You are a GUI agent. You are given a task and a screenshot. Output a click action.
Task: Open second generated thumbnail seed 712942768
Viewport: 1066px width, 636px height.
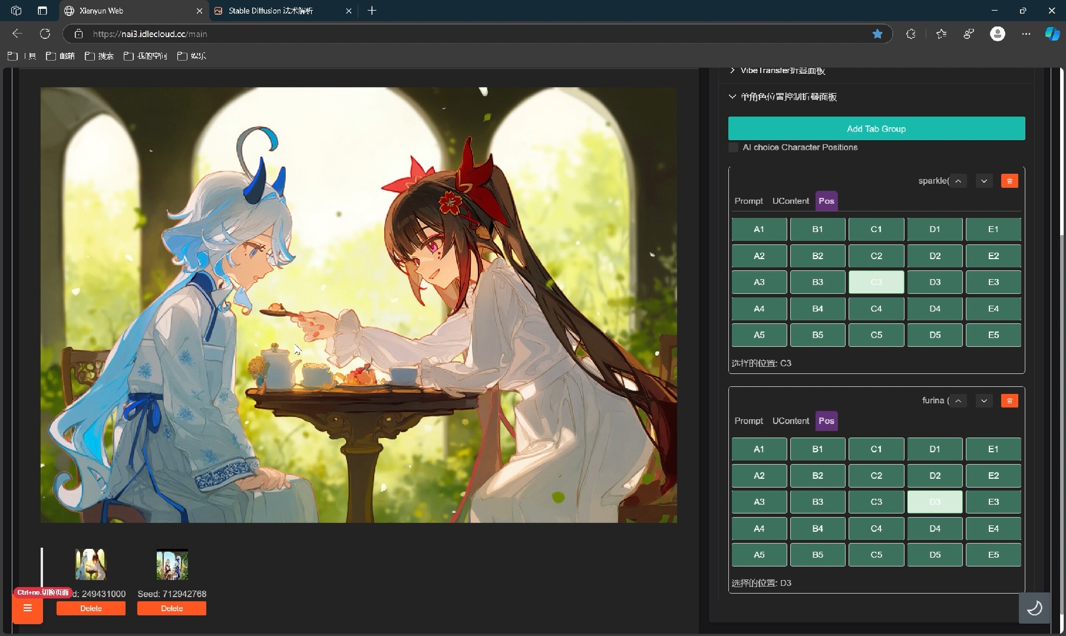pos(171,564)
